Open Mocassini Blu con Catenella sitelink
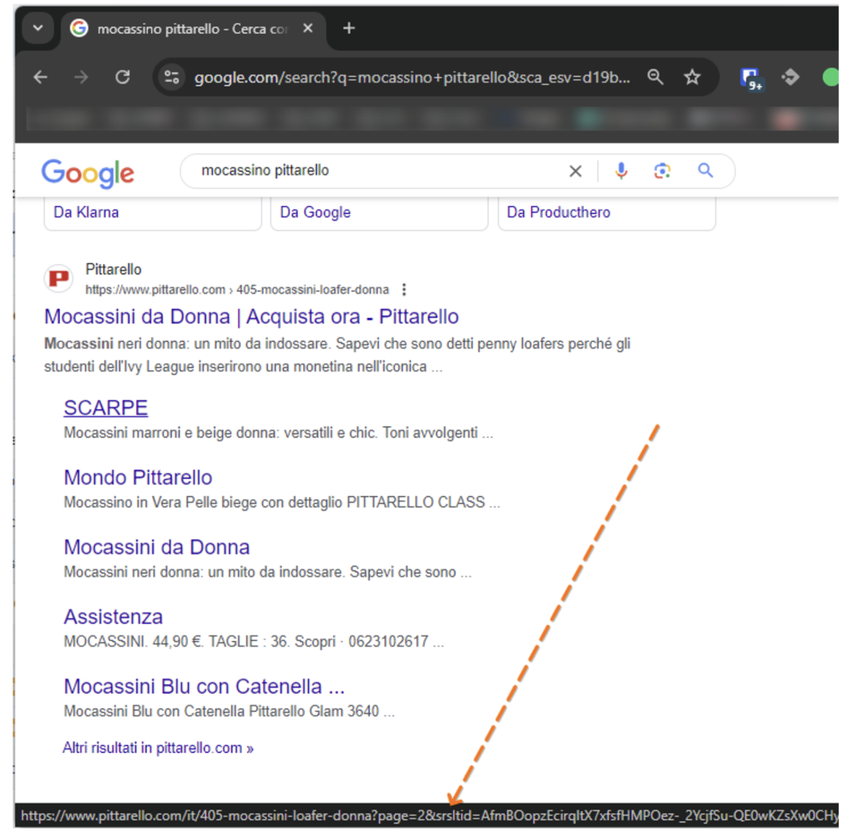The image size is (864, 839). pos(204,686)
